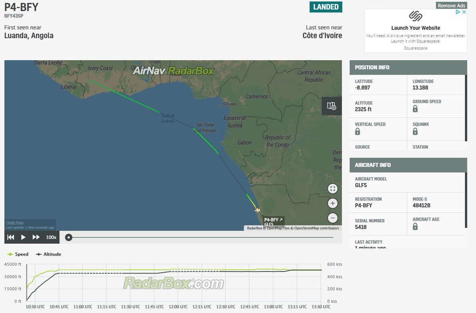Viewport: 476px width, 313px height.
Task: Open the Squarespace ad logo
Action: click(416, 16)
